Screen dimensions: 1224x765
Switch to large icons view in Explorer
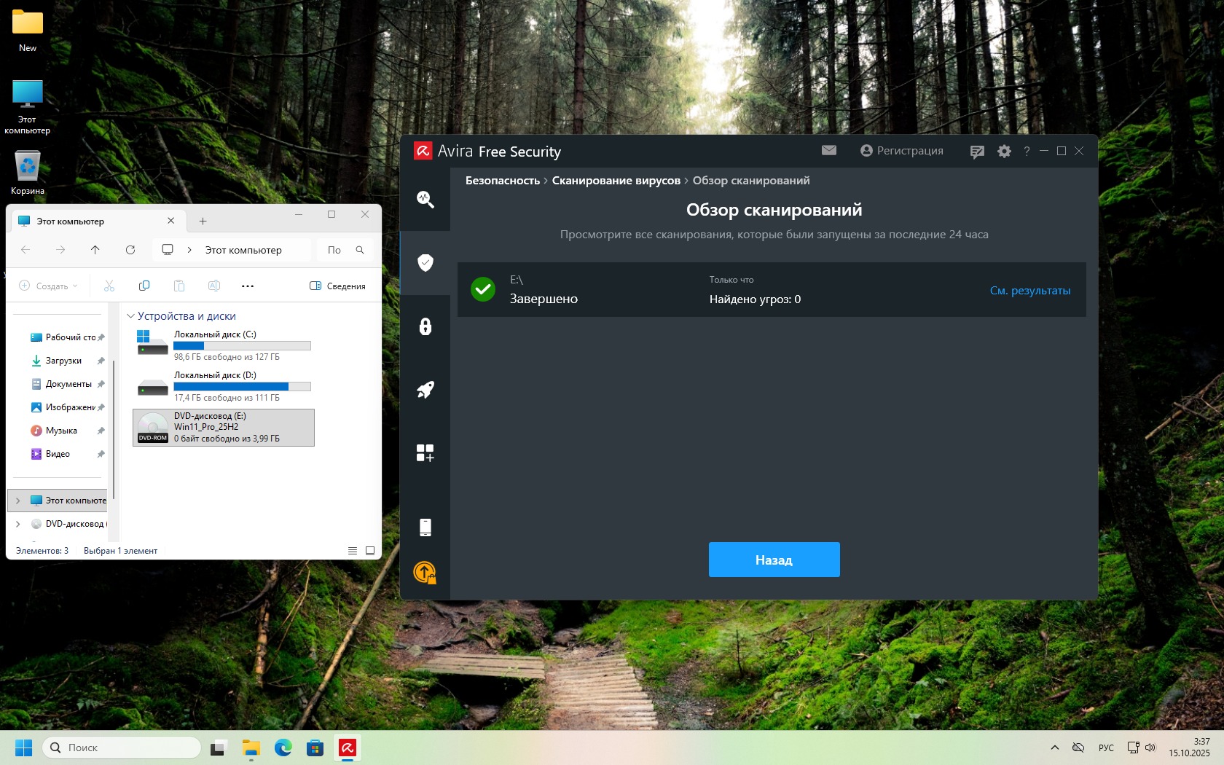coord(370,551)
